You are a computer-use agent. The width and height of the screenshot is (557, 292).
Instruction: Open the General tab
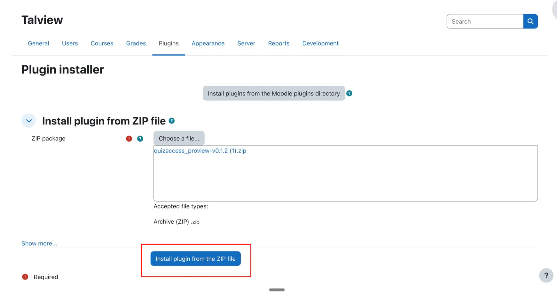point(38,43)
